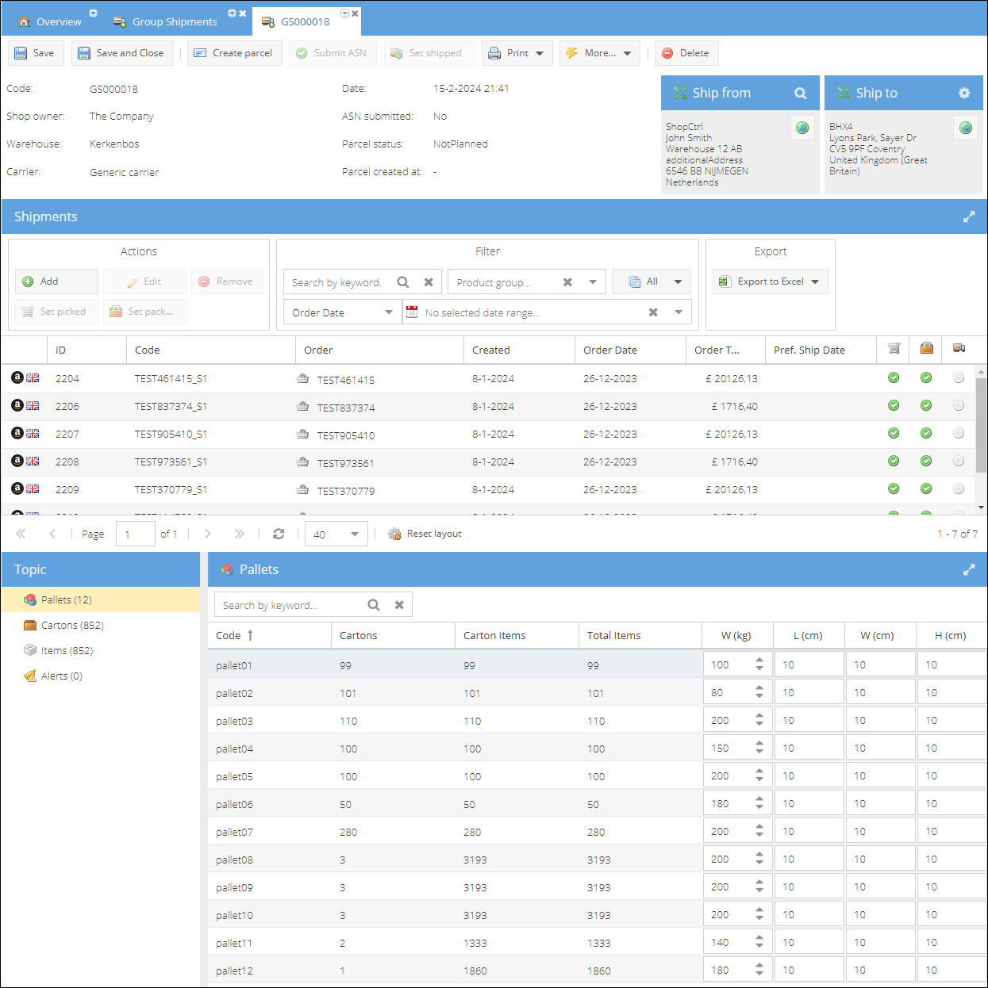Refresh the shipments grid
This screenshot has height=988, width=988.
pos(279,534)
